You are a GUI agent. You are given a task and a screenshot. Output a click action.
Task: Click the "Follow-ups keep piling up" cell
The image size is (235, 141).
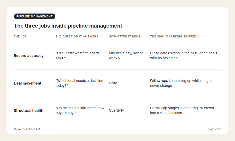coord(181,83)
